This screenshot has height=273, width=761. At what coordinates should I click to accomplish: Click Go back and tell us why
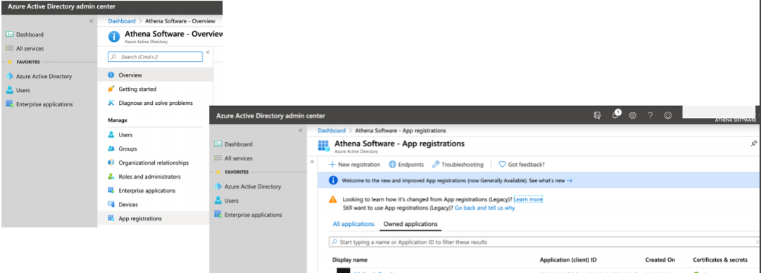(485, 208)
